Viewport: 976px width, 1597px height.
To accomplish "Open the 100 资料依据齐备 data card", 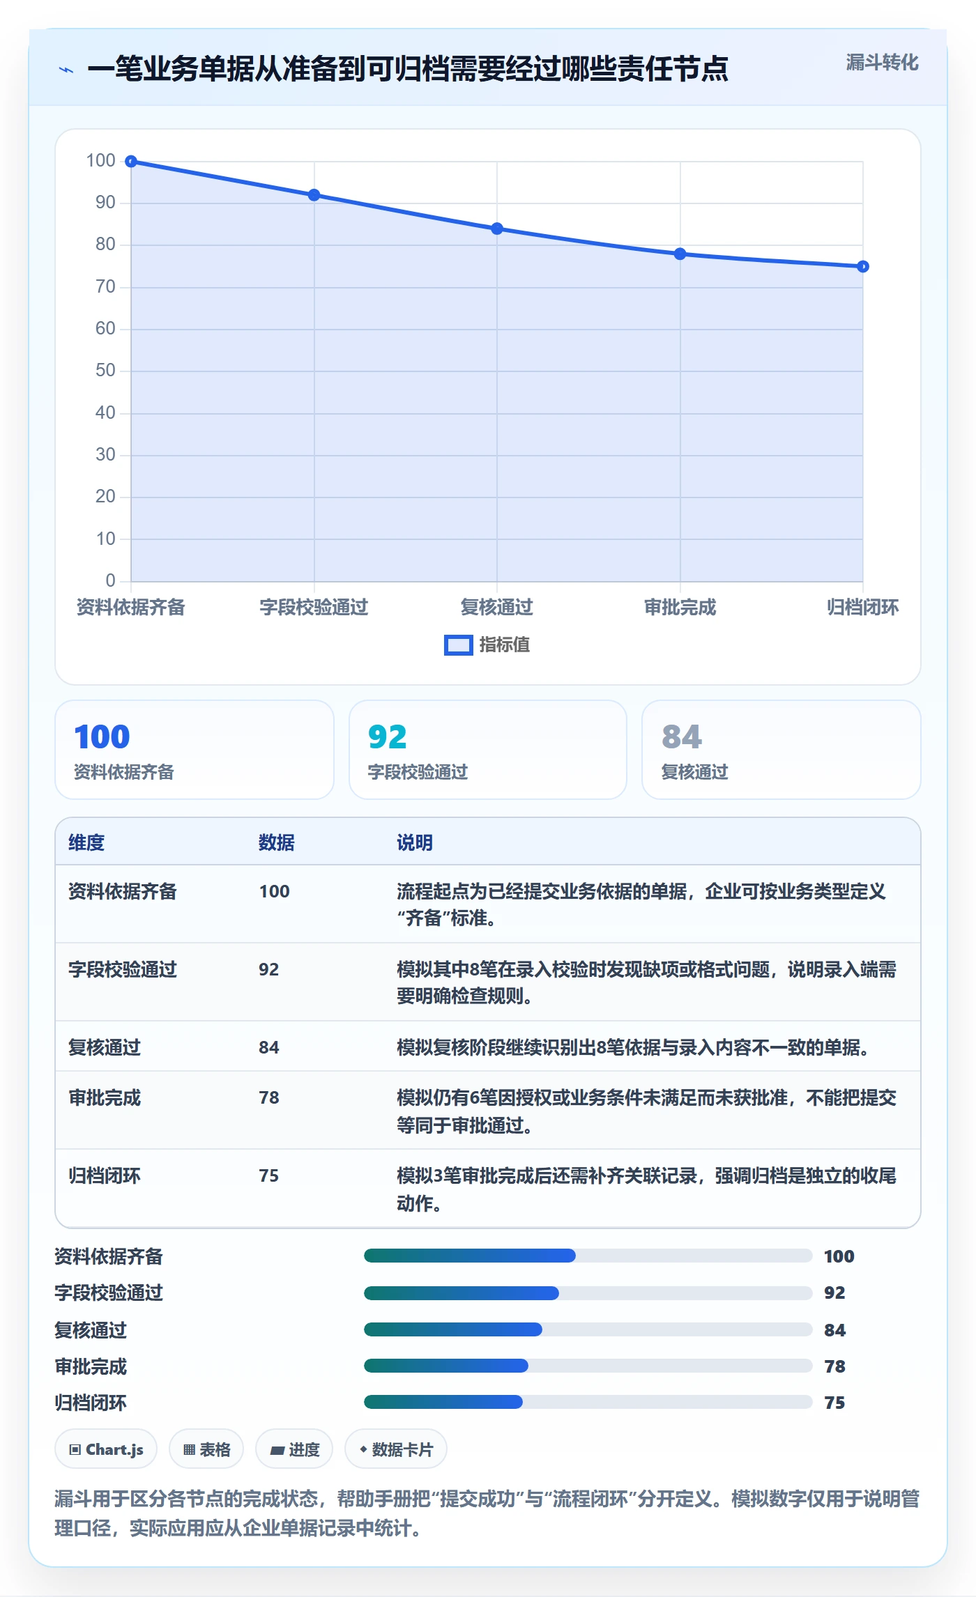I will tap(195, 750).
